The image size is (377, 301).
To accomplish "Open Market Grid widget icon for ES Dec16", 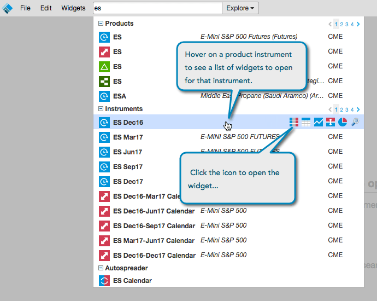I will [306, 122].
